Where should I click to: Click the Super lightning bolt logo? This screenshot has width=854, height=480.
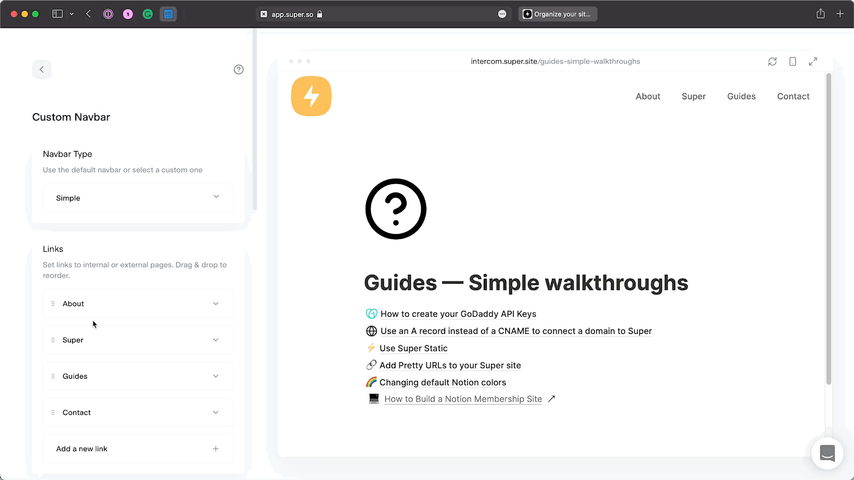311,96
